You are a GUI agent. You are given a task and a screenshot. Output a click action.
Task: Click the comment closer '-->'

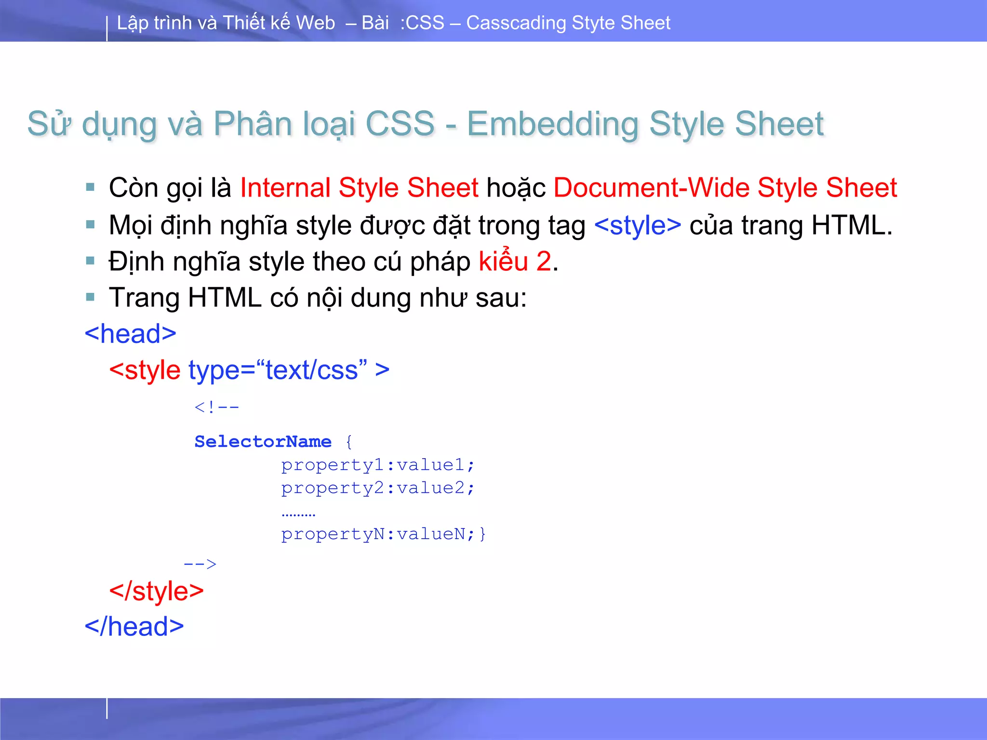[200, 564]
